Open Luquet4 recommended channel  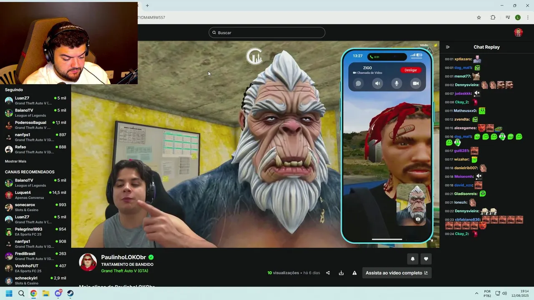[35, 195]
